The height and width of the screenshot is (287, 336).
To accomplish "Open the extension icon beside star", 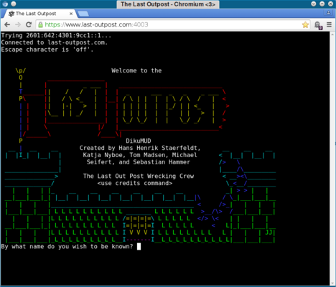I will (318, 25).
